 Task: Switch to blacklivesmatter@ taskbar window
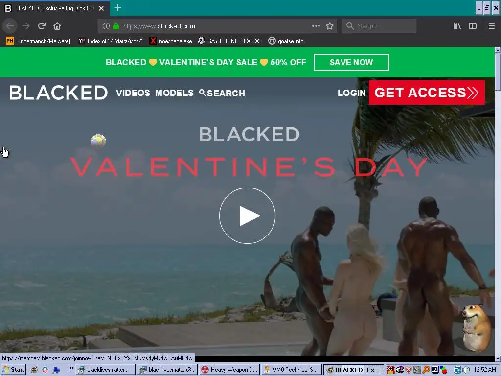(167, 370)
